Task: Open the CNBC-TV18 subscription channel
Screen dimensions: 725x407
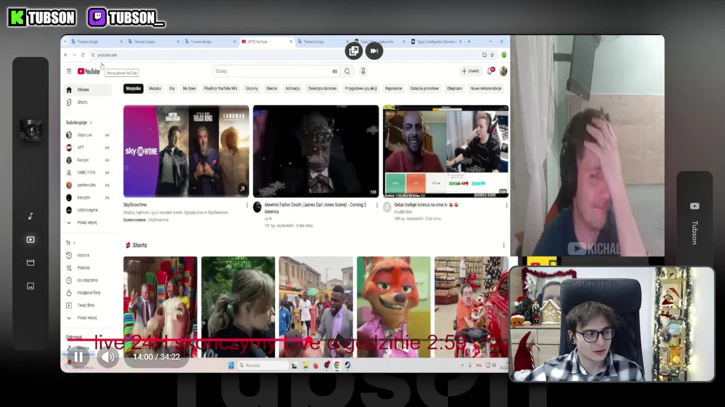Action: point(88,172)
